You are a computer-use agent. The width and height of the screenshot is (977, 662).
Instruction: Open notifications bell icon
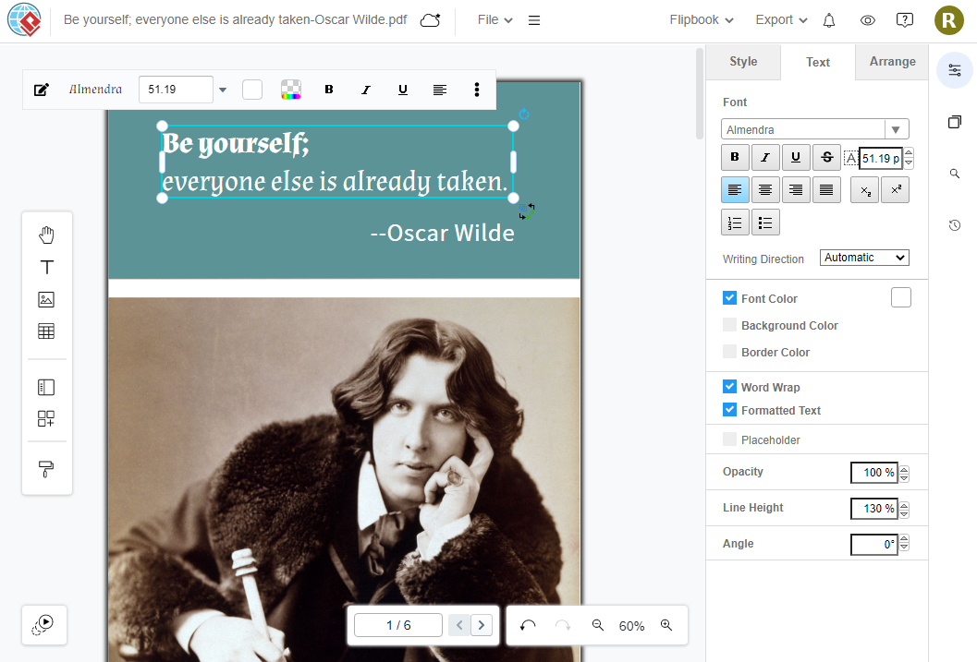tap(829, 20)
